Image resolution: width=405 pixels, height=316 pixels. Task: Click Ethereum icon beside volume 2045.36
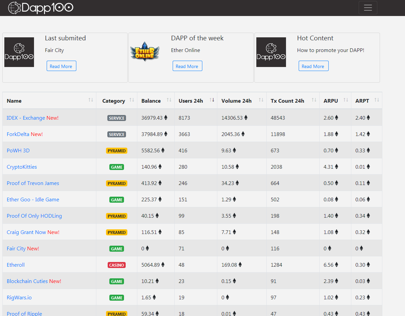[243, 134]
